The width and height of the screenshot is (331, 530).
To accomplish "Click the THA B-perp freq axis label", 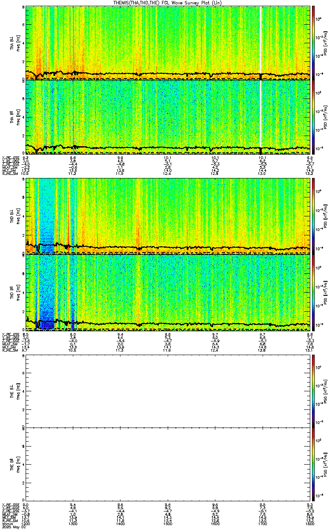I will tap(17, 43).
